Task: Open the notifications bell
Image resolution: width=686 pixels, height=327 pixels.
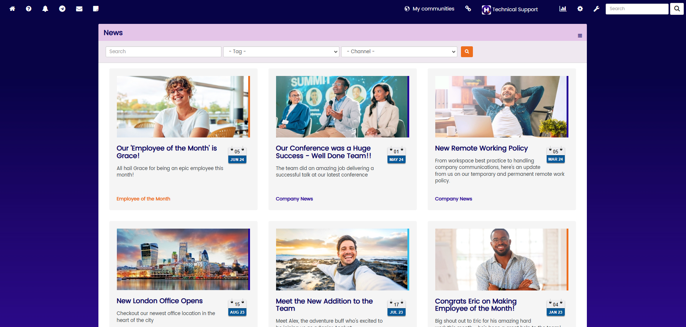Action: 45,9
